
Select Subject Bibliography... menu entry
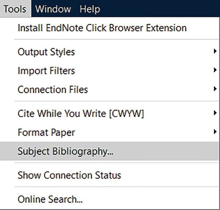[x=109, y=151]
